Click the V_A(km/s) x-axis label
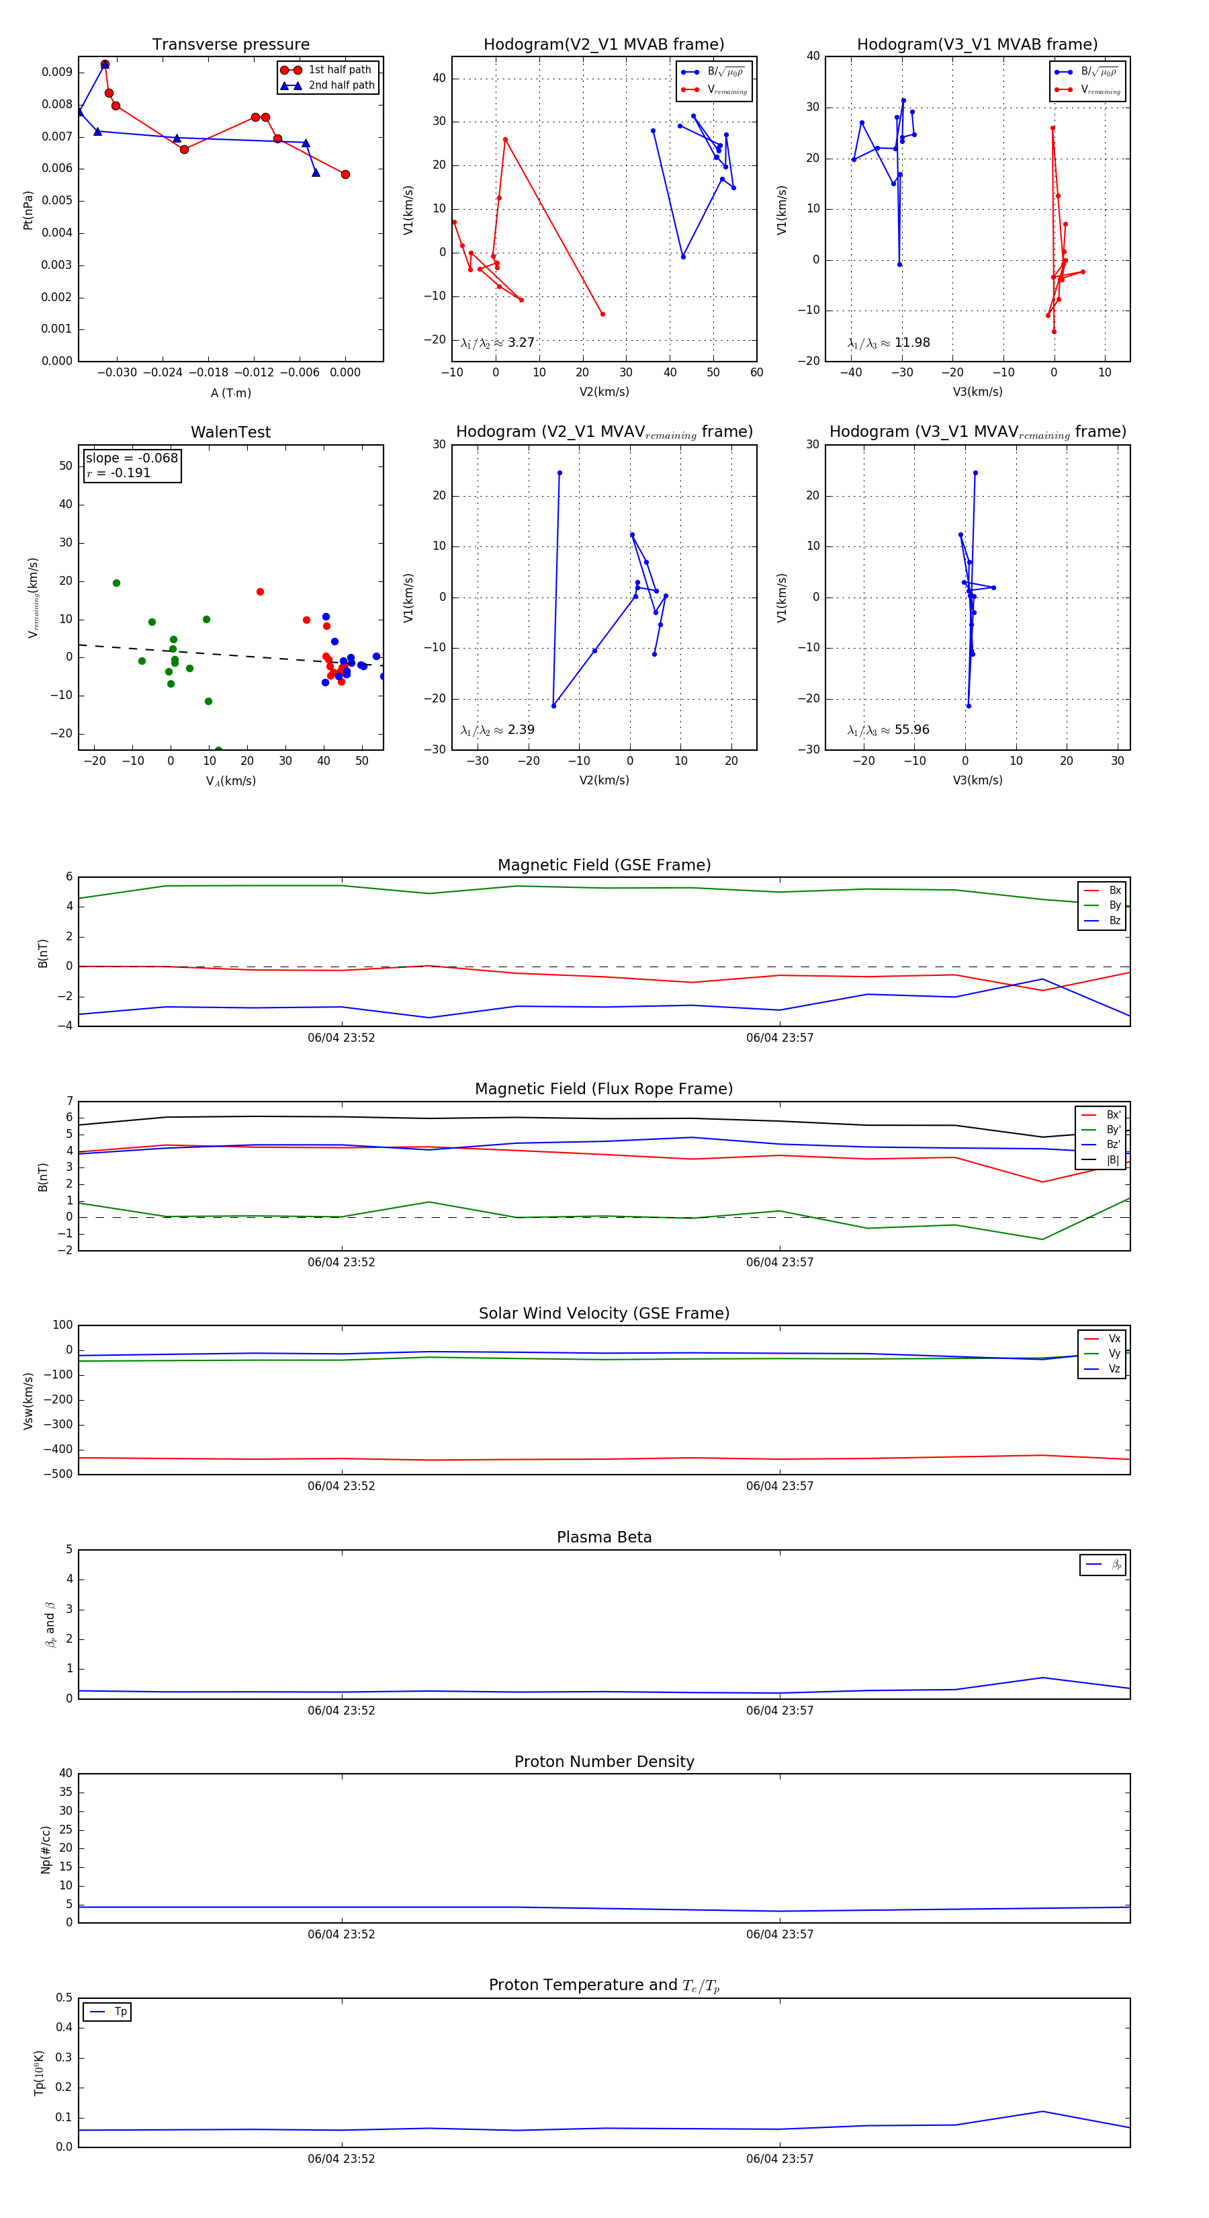 click(x=230, y=781)
